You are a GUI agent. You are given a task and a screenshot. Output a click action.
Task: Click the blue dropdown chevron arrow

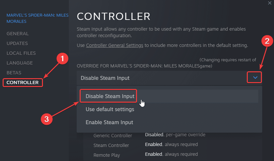point(255,78)
